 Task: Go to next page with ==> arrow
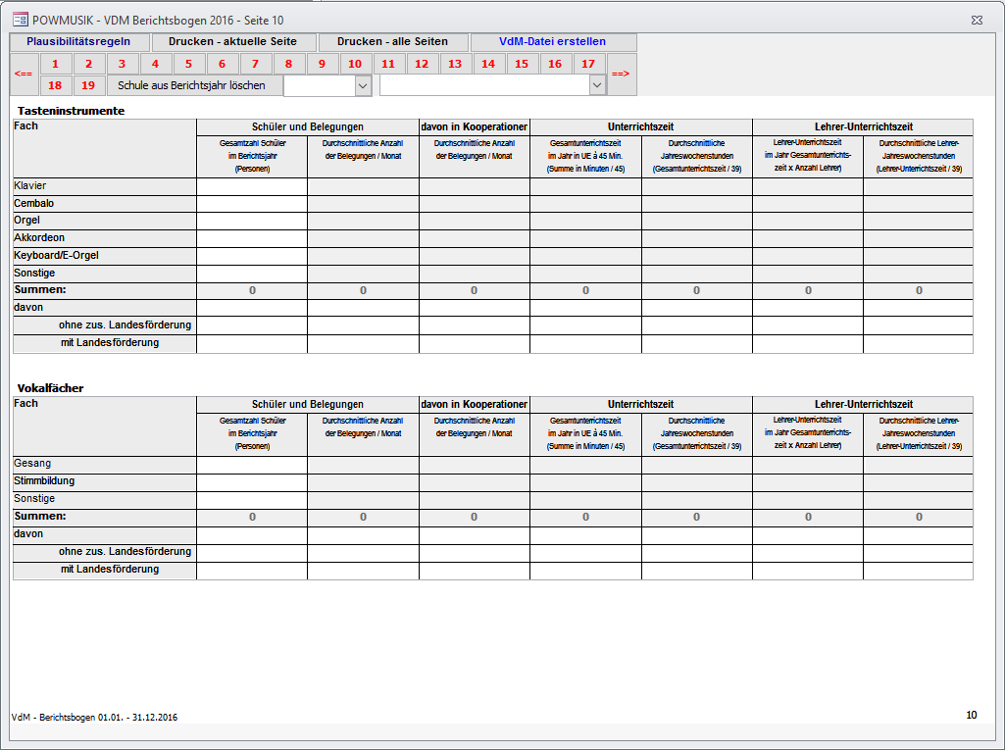[621, 75]
